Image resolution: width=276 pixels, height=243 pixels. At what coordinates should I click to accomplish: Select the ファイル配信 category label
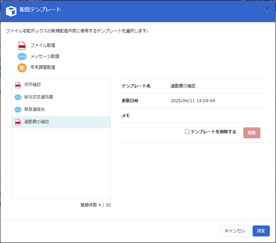[43, 45]
